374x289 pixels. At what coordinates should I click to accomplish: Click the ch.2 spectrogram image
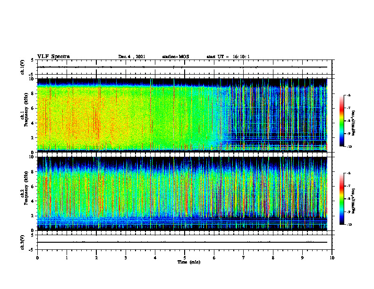(x=182, y=194)
